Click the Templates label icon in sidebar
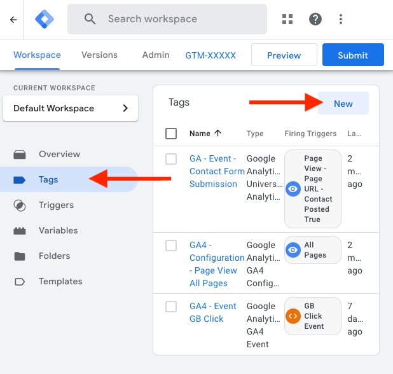 click(x=20, y=282)
